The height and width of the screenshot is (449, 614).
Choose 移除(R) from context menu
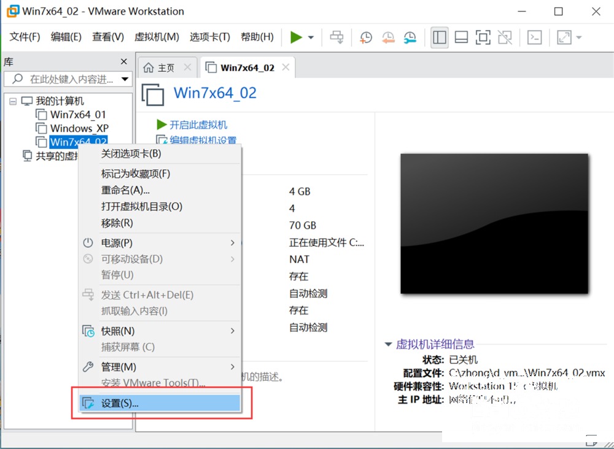(160, 223)
